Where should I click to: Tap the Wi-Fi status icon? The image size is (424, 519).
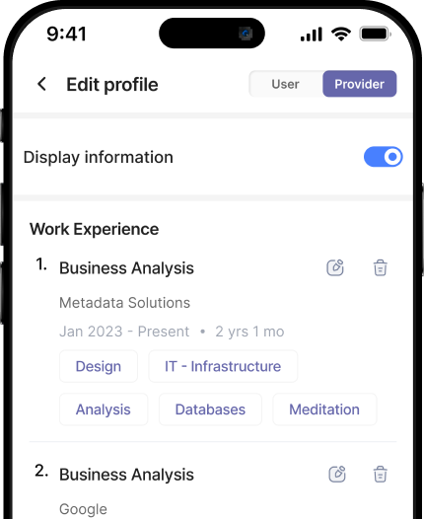point(341,34)
